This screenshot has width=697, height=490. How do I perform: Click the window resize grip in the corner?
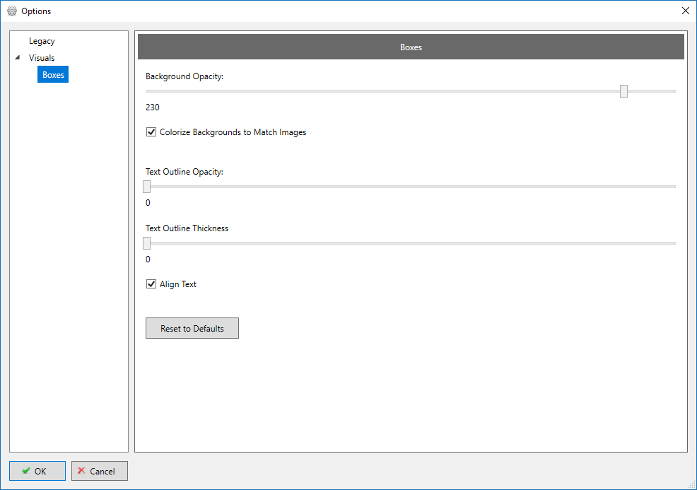pos(691,484)
